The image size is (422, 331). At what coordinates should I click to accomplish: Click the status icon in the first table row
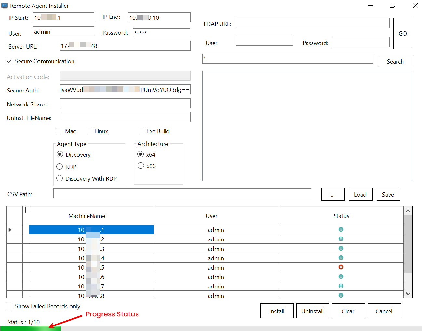(x=341, y=229)
